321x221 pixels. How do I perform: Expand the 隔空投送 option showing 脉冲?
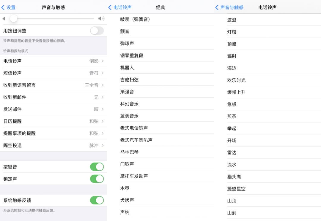[x=53, y=145]
